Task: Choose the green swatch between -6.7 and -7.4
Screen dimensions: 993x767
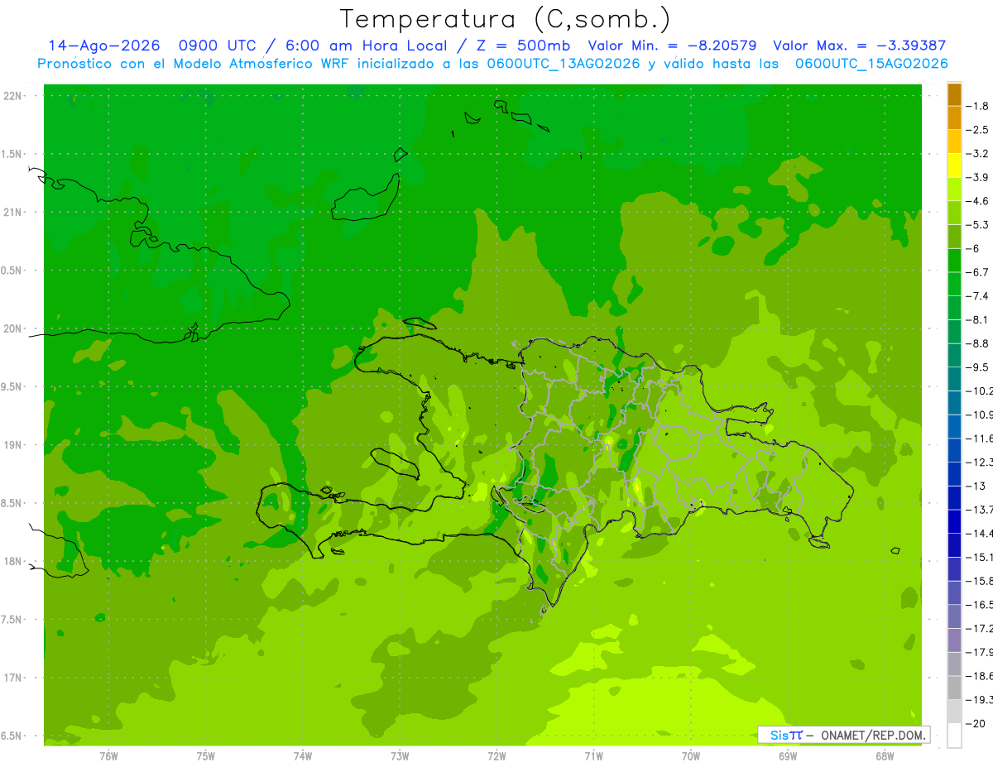Action: tap(954, 284)
